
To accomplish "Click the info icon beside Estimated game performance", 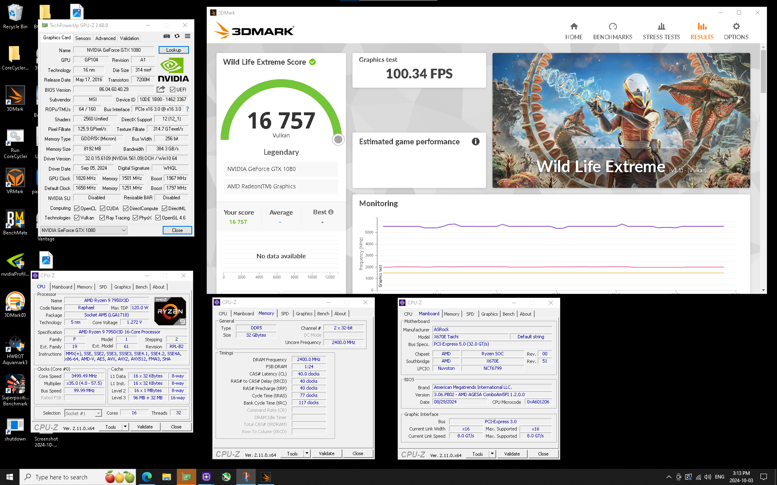I will (476, 141).
